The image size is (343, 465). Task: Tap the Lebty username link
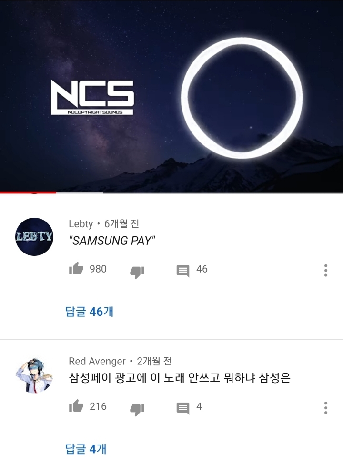click(81, 223)
